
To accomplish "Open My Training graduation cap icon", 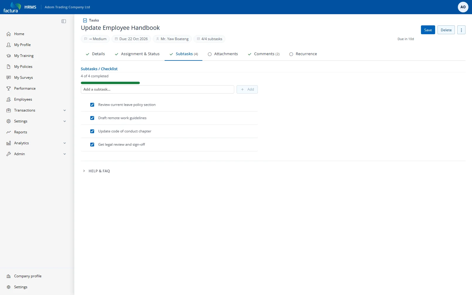I will (x=9, y=56).
